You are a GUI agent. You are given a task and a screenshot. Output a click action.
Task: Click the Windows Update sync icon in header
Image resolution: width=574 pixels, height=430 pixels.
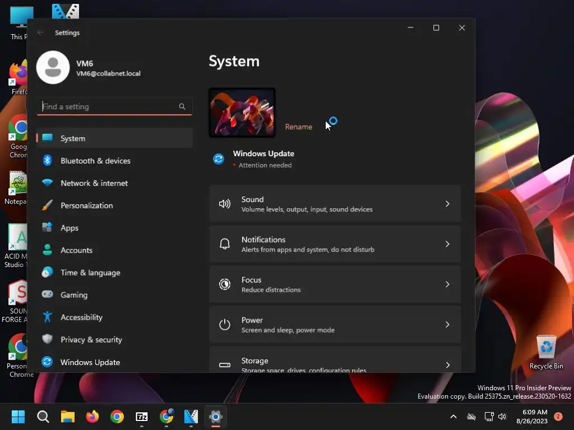(x=219, y=159)
